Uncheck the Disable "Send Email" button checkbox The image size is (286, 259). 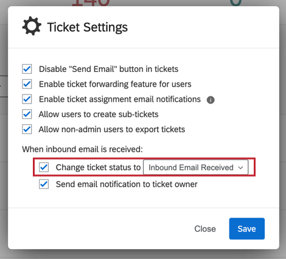pyautogui.click(x=27, y=69)
